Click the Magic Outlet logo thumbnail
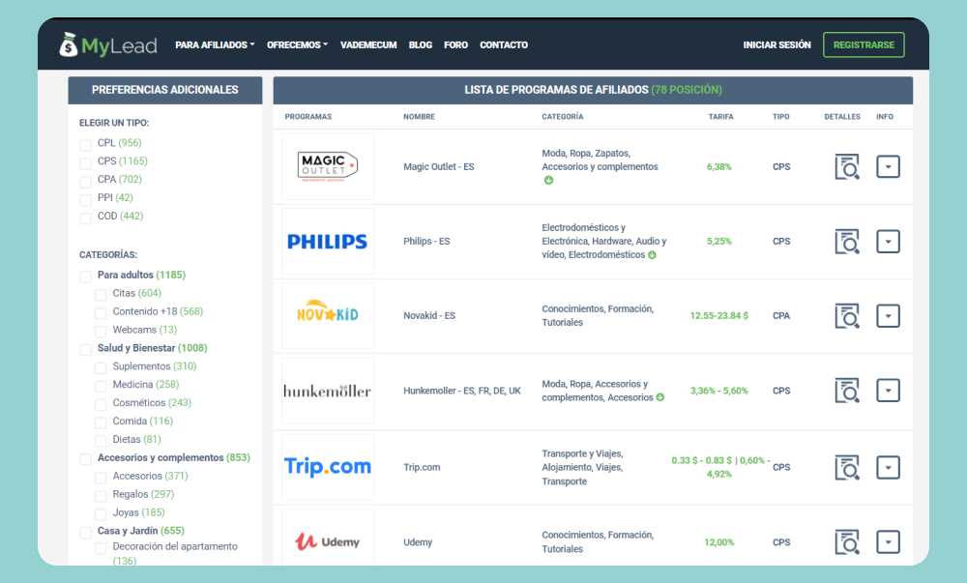The image size is (967, 583). point(328,166)
